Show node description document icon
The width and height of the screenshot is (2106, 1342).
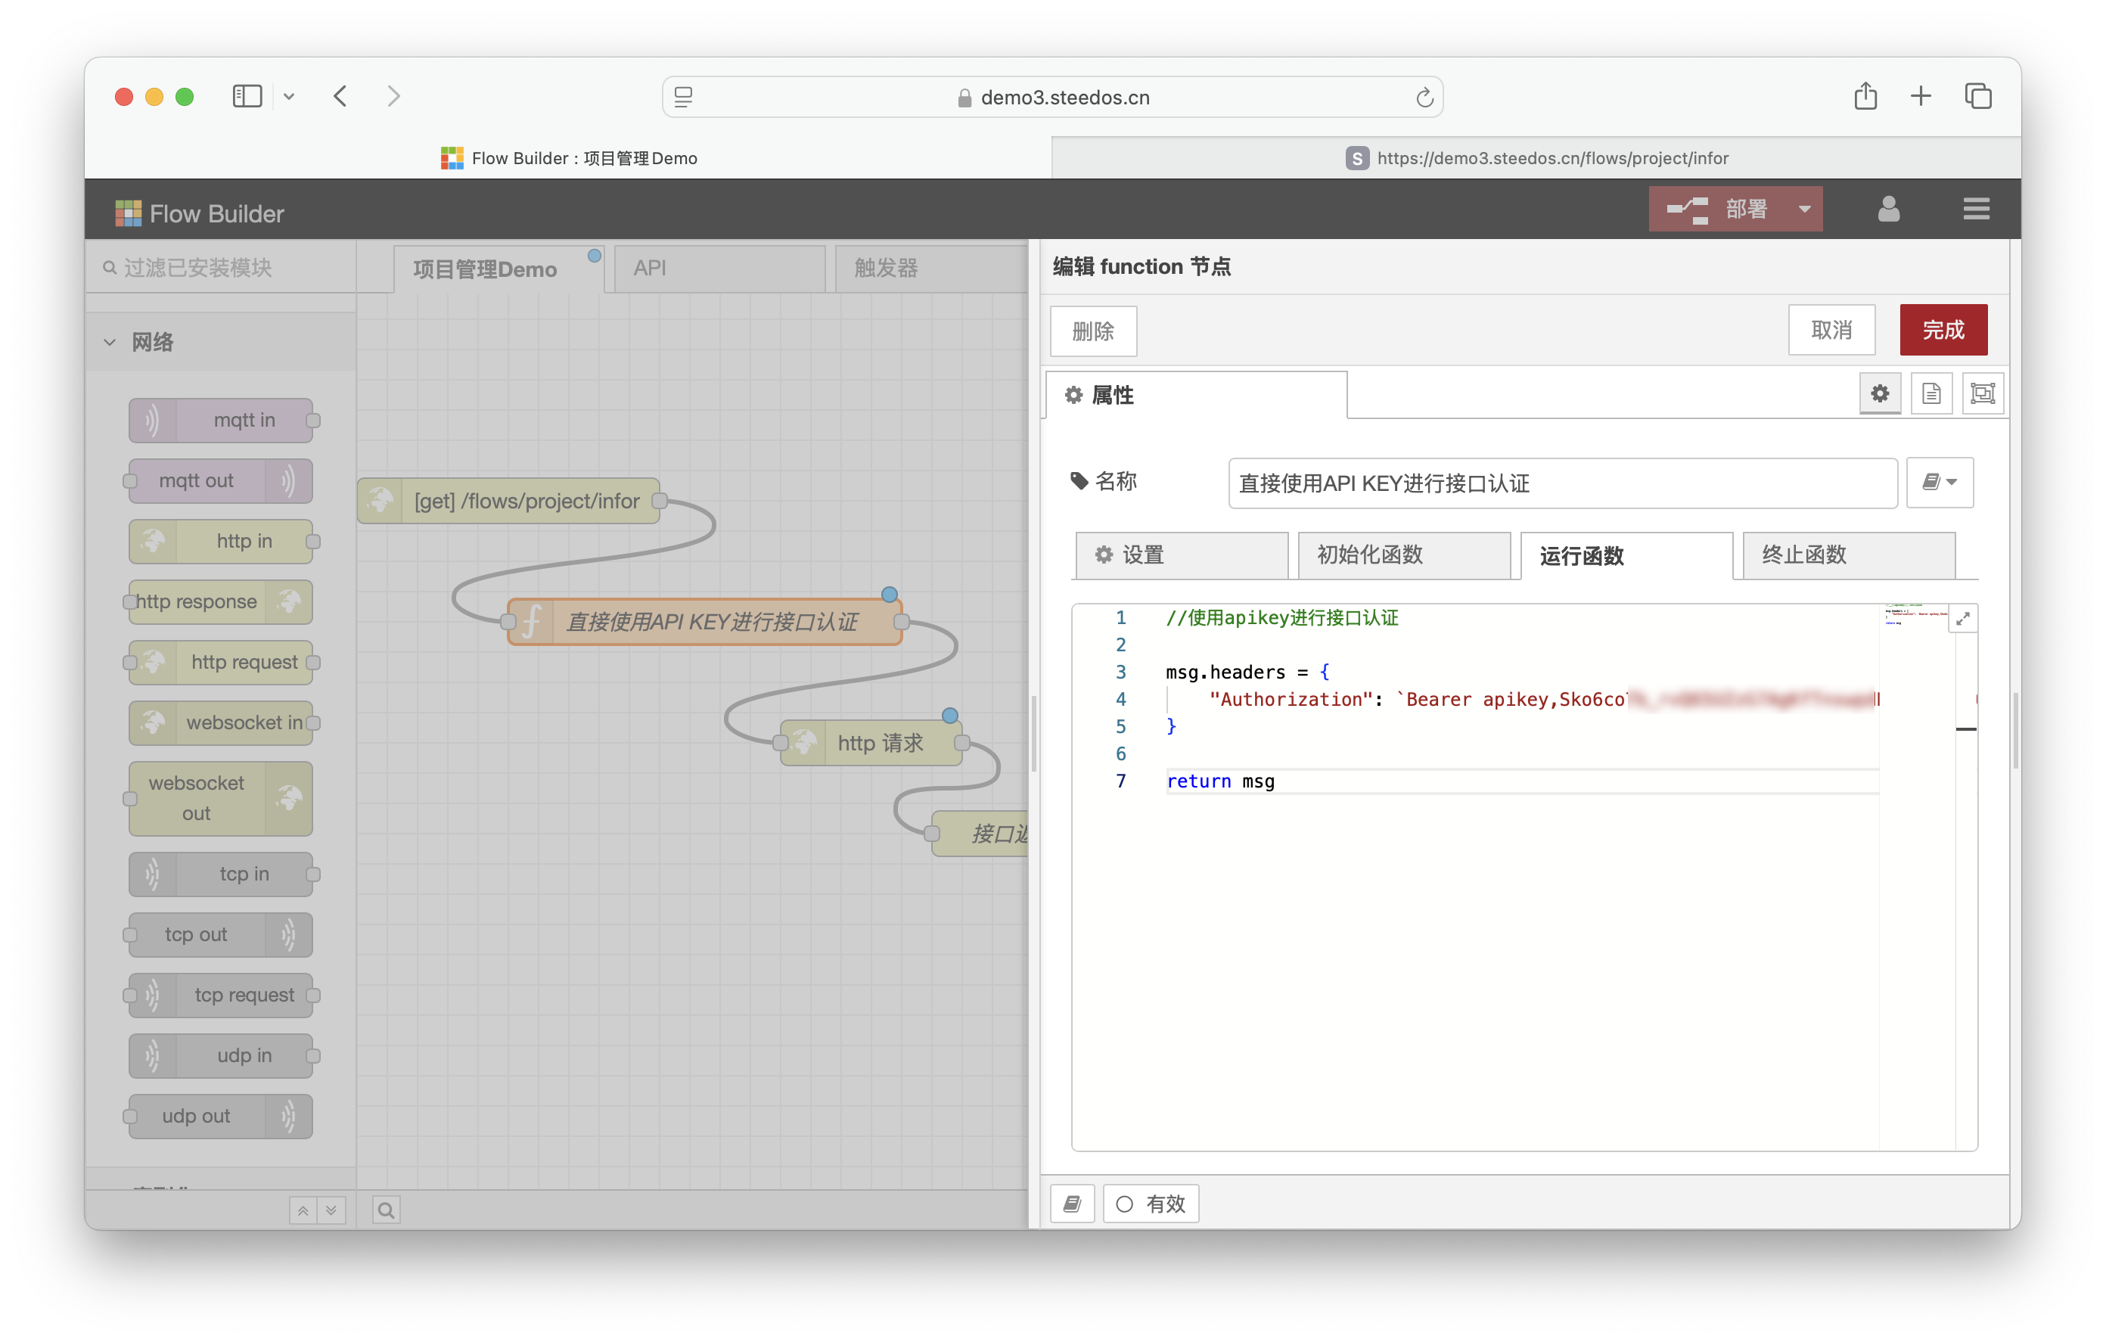point(1931,393)
